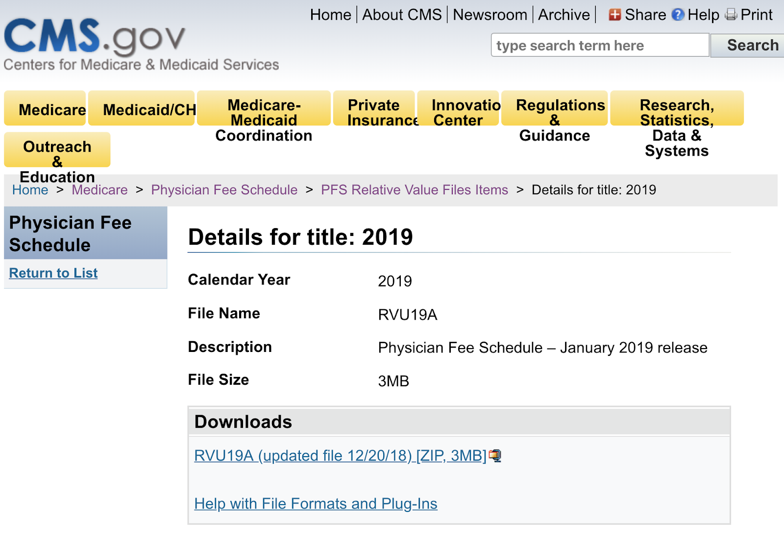784x536 pixels.
Task: Click the blue Help question mark icon
Action: click(x=678, y=15)
